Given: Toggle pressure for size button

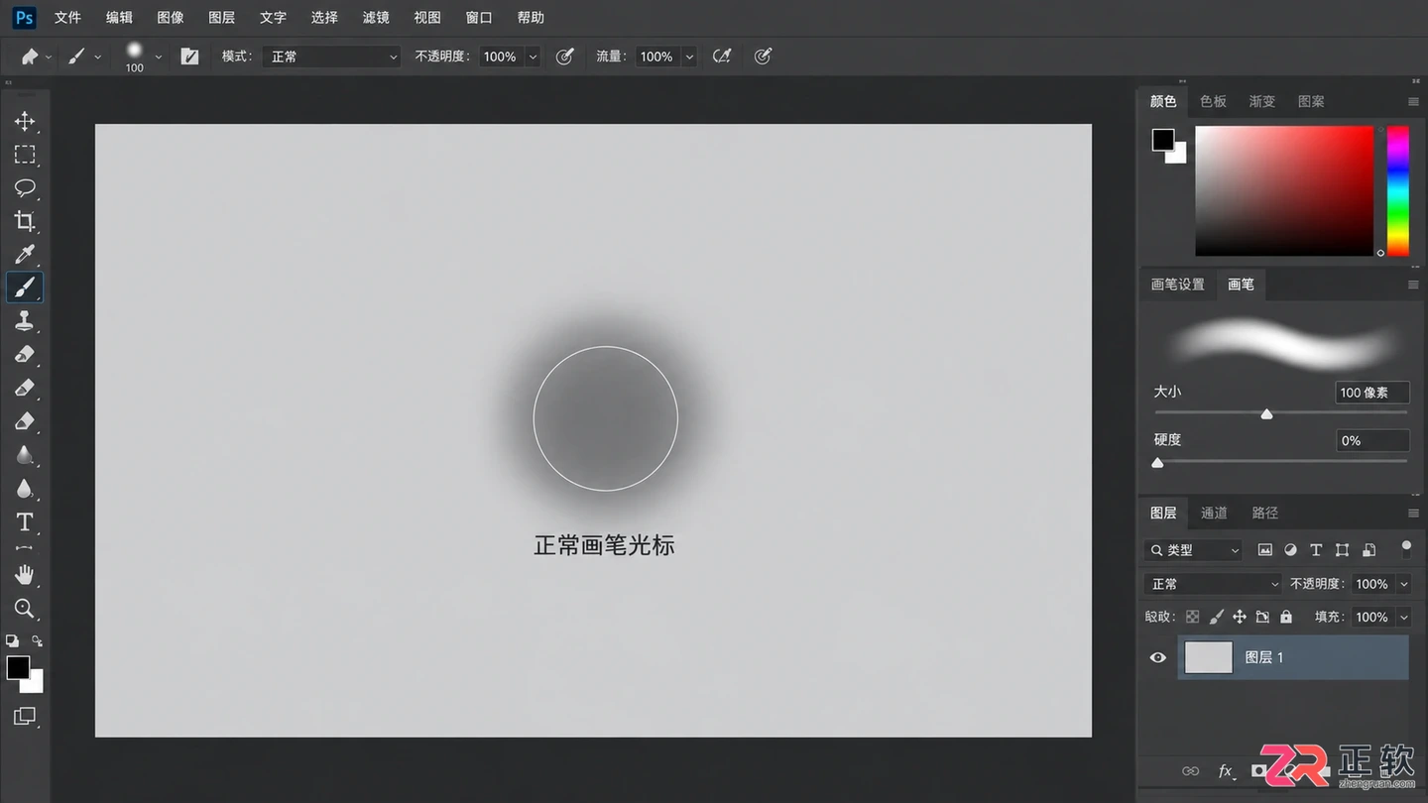Looking at the screenshot, I should tap(763, 57).
